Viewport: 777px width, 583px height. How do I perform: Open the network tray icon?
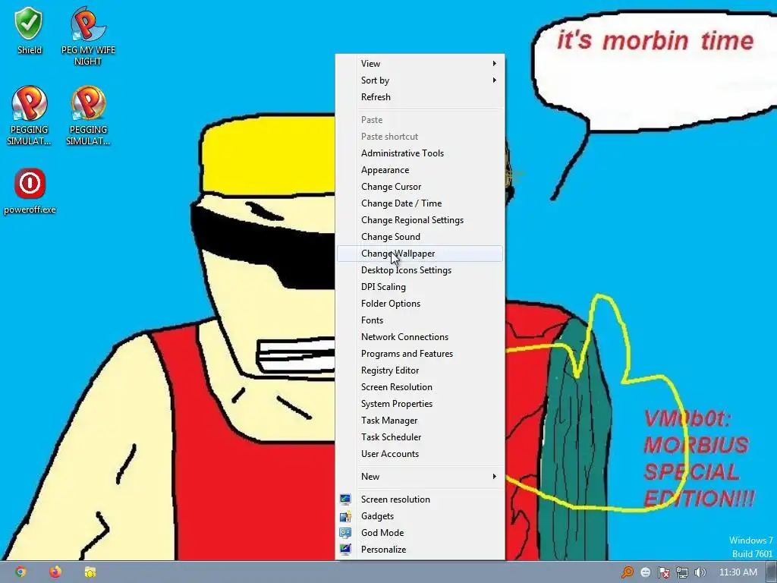coord(682,572)
